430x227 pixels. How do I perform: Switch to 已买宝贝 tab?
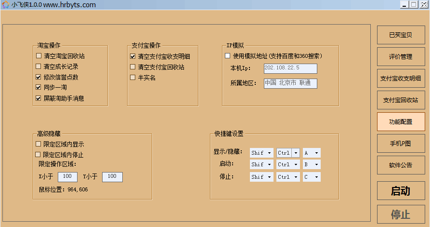click(x=401, y=35)
